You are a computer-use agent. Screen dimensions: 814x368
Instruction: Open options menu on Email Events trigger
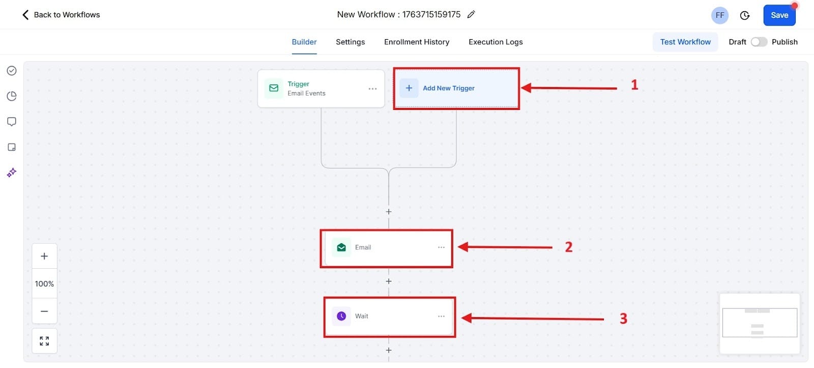(372, 89)
